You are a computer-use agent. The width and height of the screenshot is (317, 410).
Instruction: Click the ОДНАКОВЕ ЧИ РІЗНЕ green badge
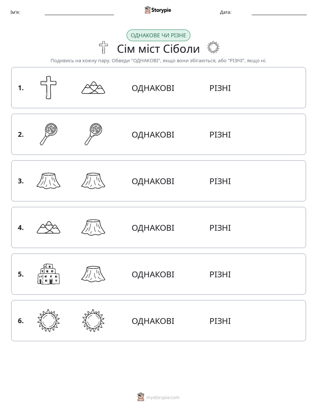[x=158, y=35]
